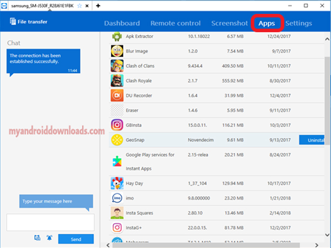Click the horizontal scrollbar right arrow
331x248 pixels.
[317, 245]
